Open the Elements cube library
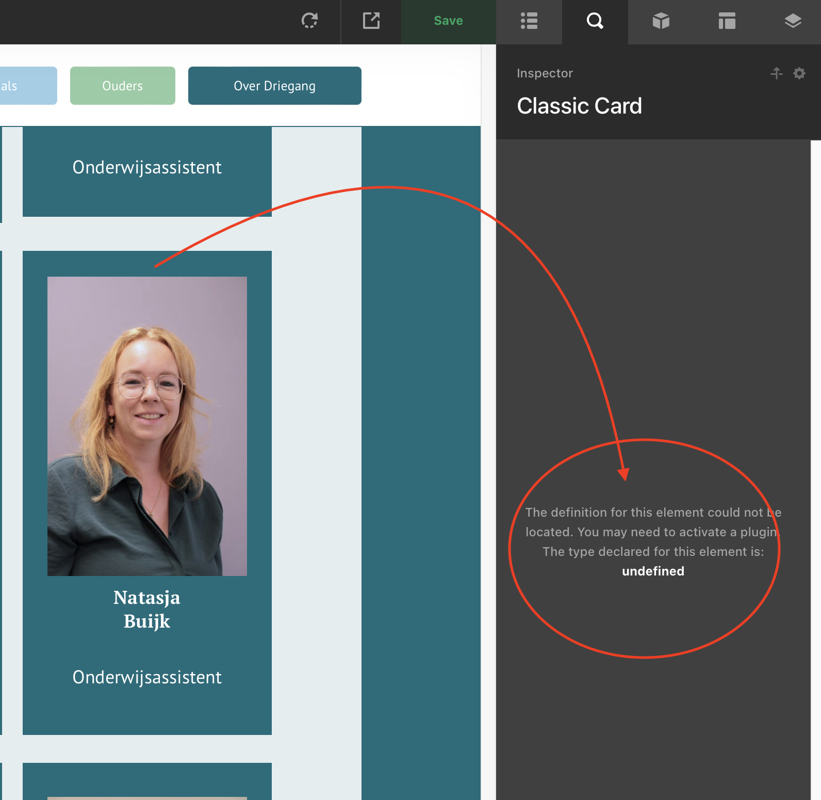The image size is (821, 800). [661, 21]
